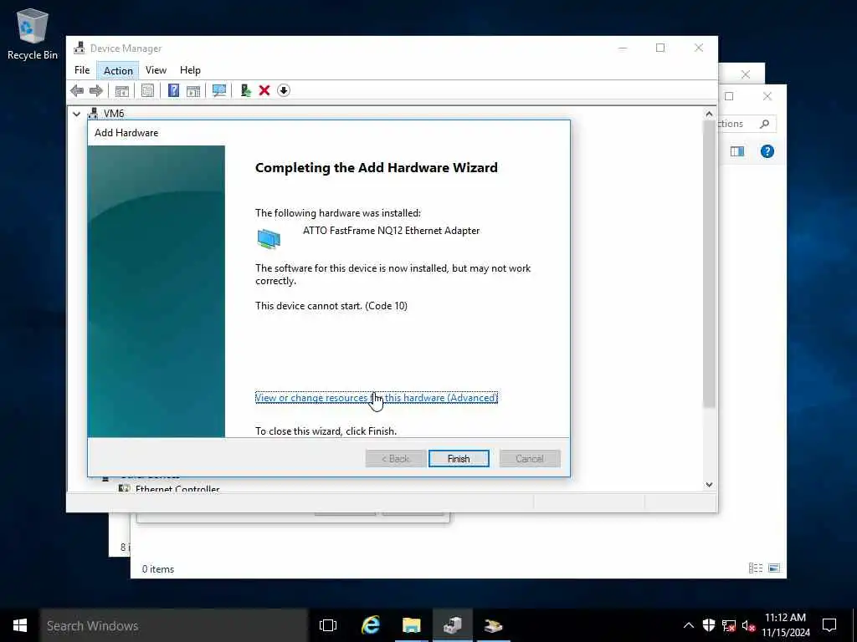
Task: Switch to large icons view in Explorer window
Action: (774, 568)
